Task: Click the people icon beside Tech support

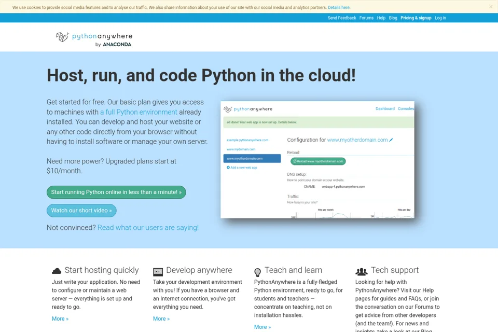Action: (362, 272)
